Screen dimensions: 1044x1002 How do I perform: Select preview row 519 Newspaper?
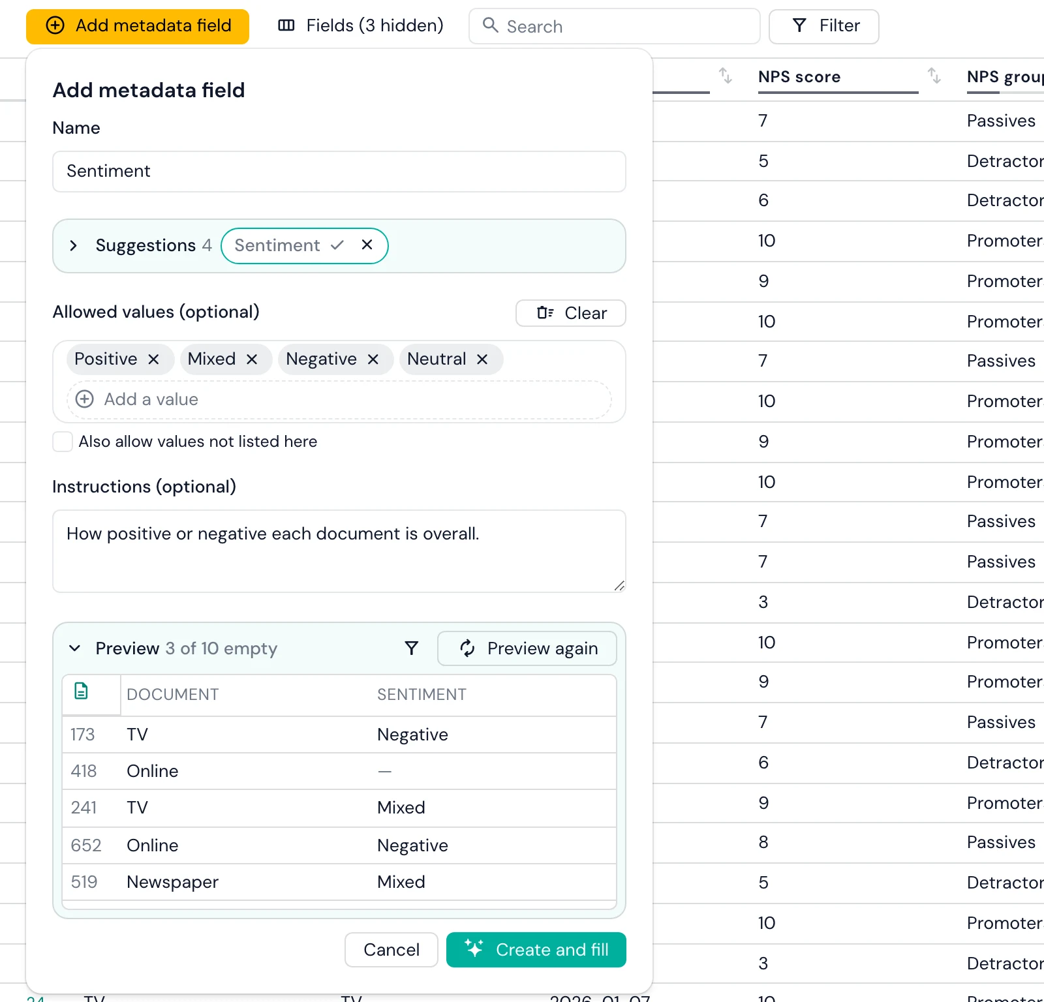point(339,883)
